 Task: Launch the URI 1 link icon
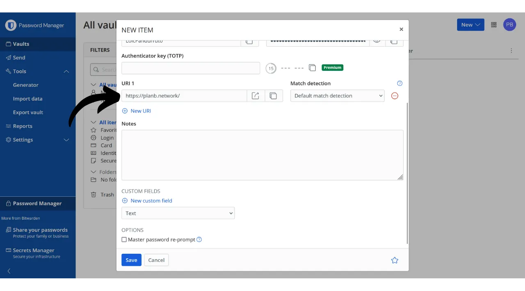coord(256,96)
